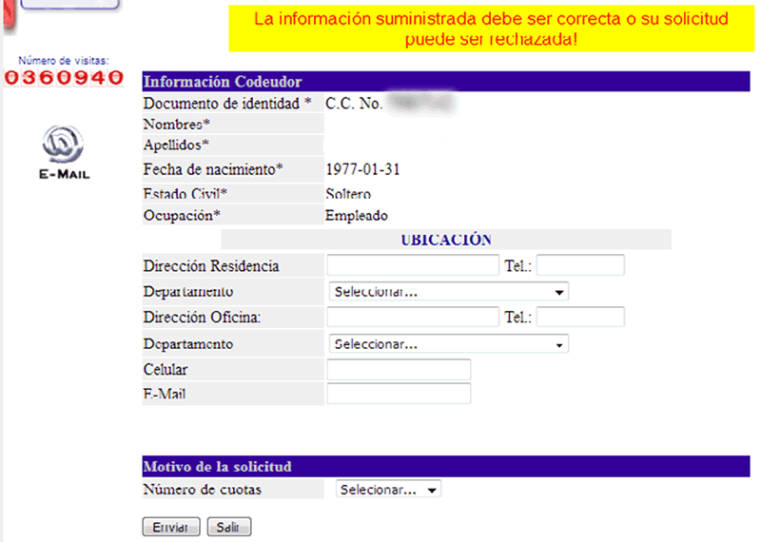Click the Número de visitas label
This screenshot has height=542, width=761.
[x=64, y=61]
